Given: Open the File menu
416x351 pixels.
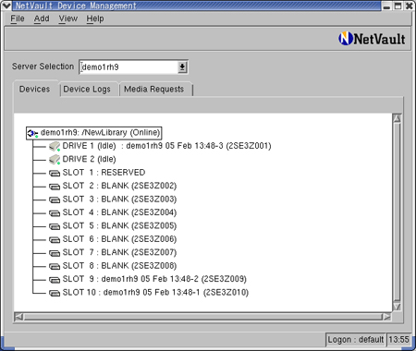Looking at the screenshot, I should pyautogui.click(x=18, y=18).
